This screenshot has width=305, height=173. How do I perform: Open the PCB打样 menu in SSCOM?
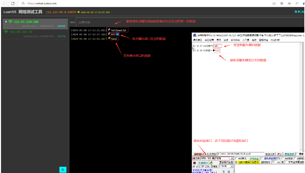[275, 40]
